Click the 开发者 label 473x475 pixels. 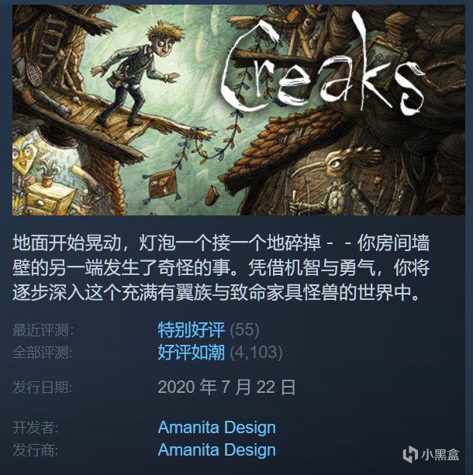coord(36,428)
